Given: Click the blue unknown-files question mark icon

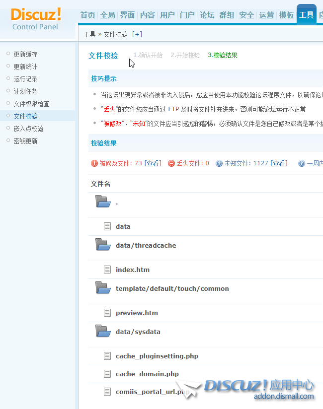Looking at the screenshot, I should point(219,163).
